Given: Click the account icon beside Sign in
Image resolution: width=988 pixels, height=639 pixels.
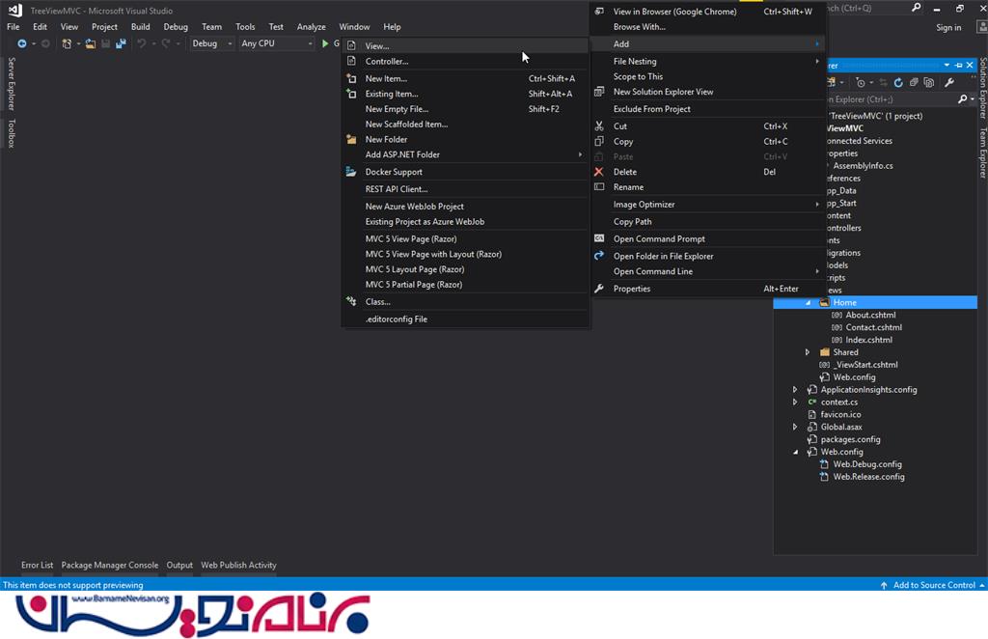Looking at the screenshot, I should (x=981, y=27).
